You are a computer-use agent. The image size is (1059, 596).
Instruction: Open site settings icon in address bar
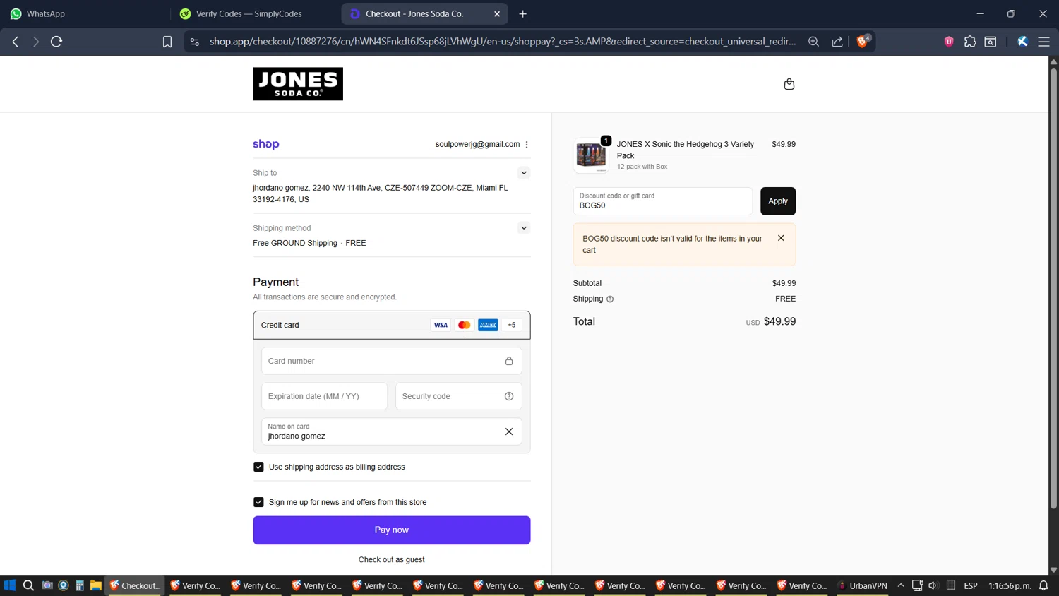[195, 42]
